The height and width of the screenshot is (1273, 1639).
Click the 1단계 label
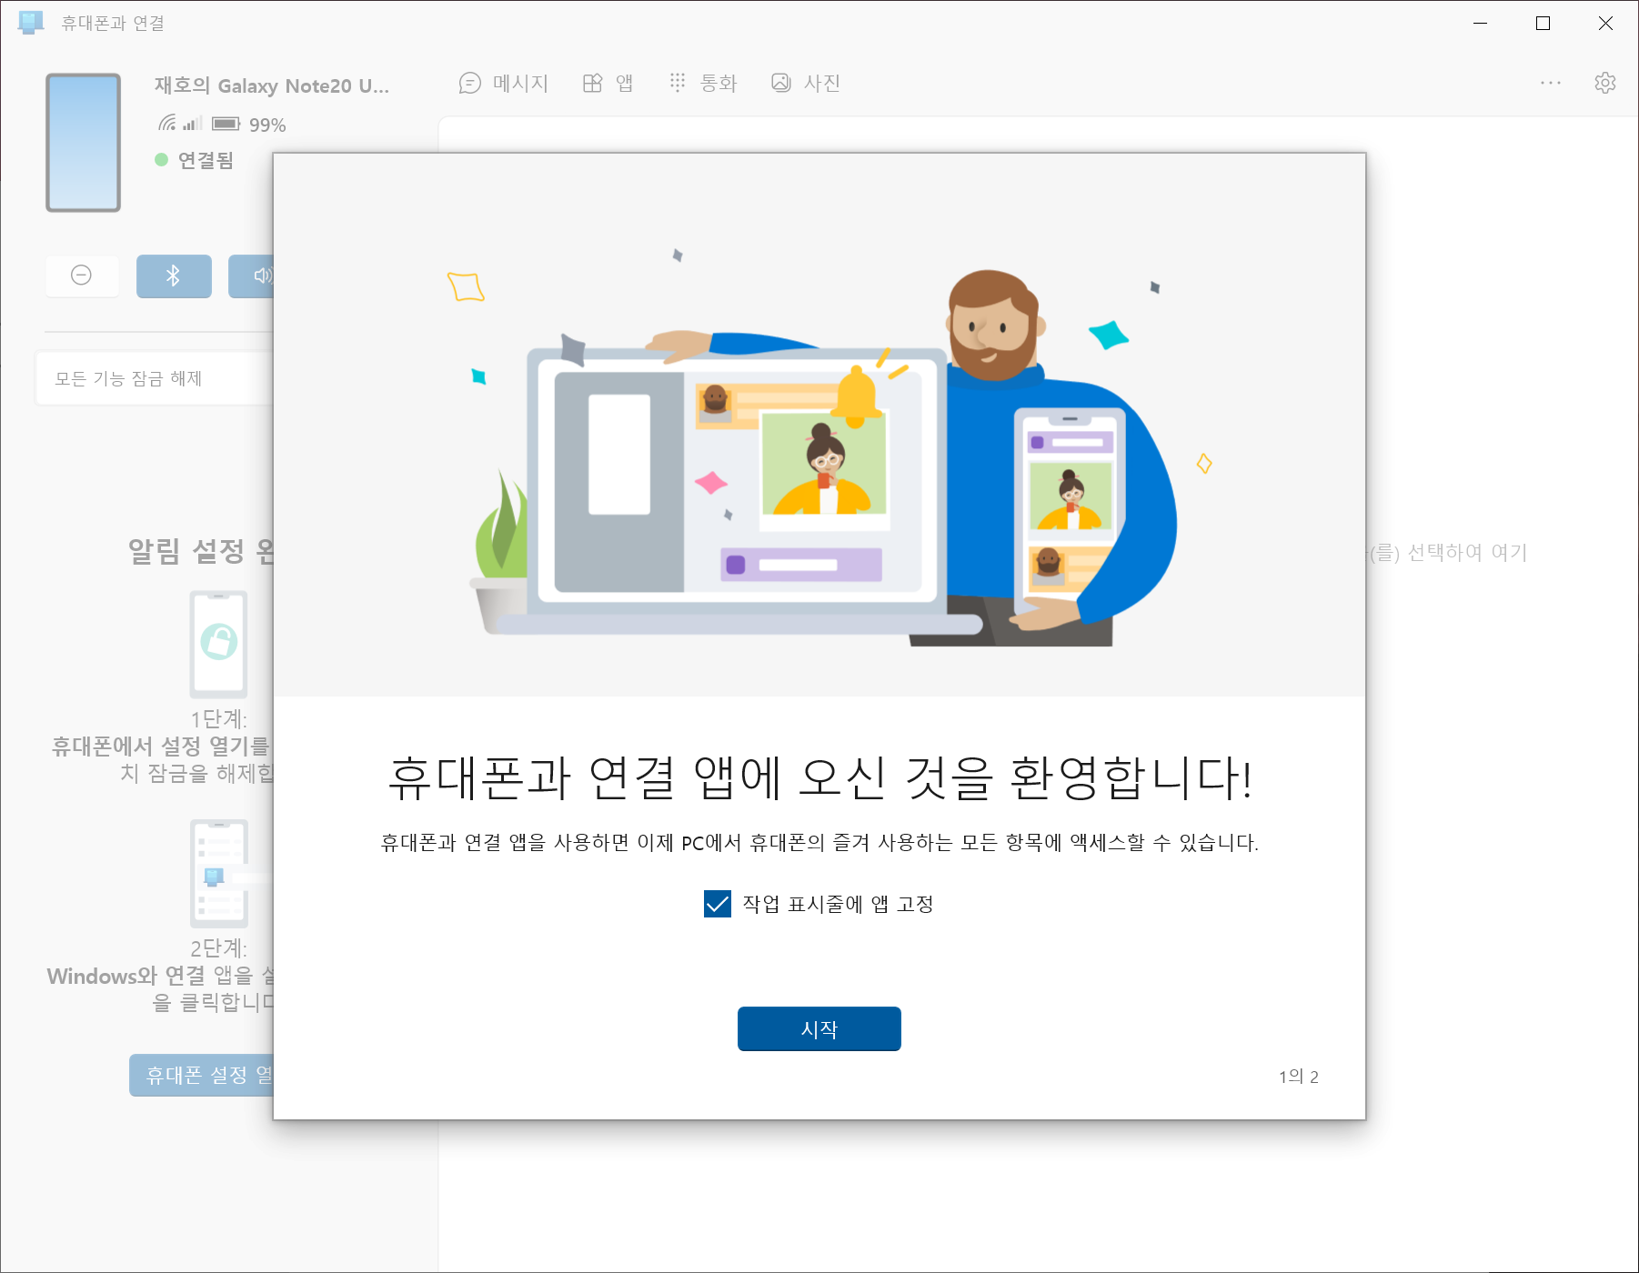(219, 719)
